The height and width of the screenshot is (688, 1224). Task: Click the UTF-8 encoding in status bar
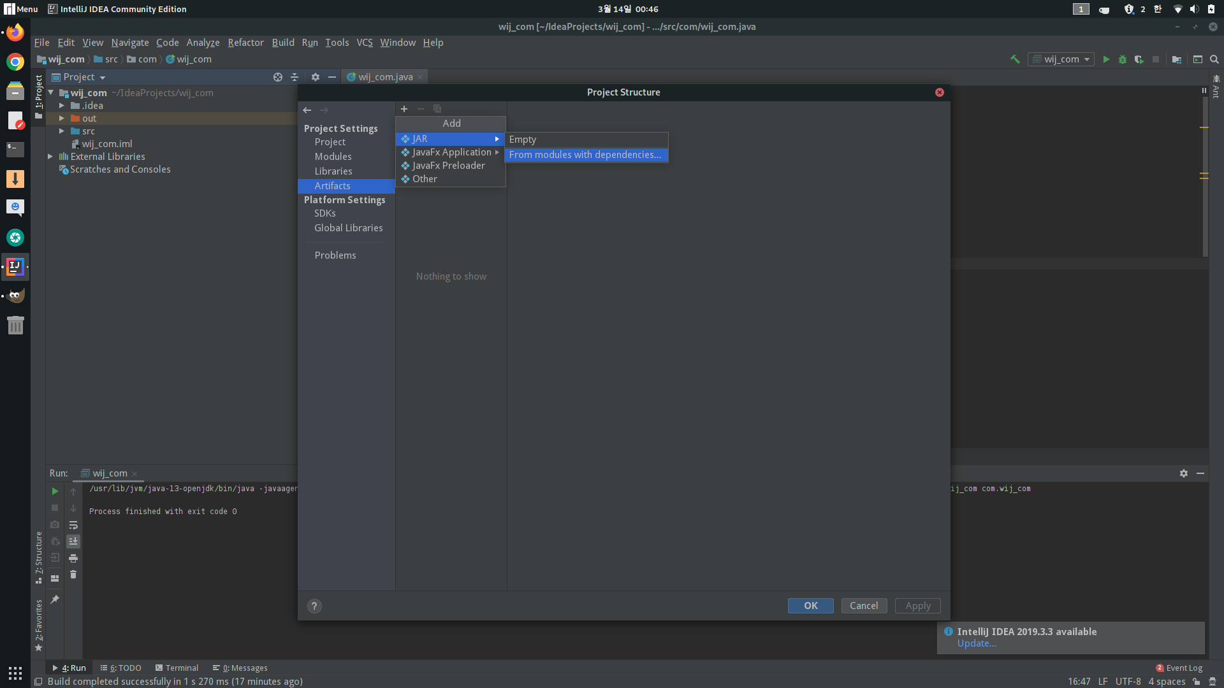coord(1128,682)
